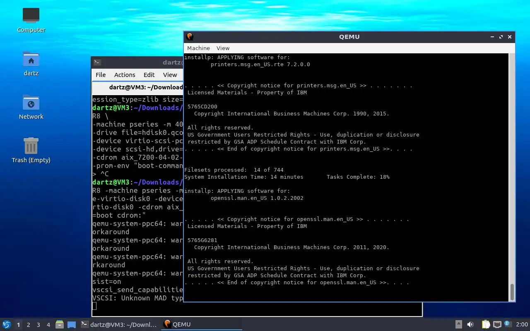Click 'vscsi_send_capabilitie' line in terminal
The image size is (530, 331).
[x=137, y=290]
